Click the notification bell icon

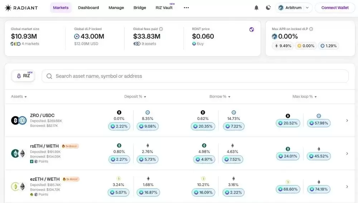pos(256,8)
